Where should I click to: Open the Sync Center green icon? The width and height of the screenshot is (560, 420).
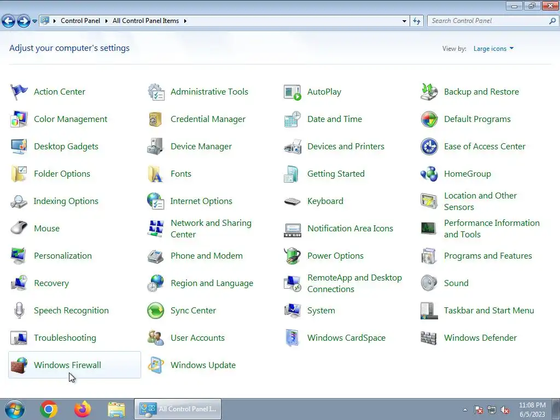pos(156,311)
